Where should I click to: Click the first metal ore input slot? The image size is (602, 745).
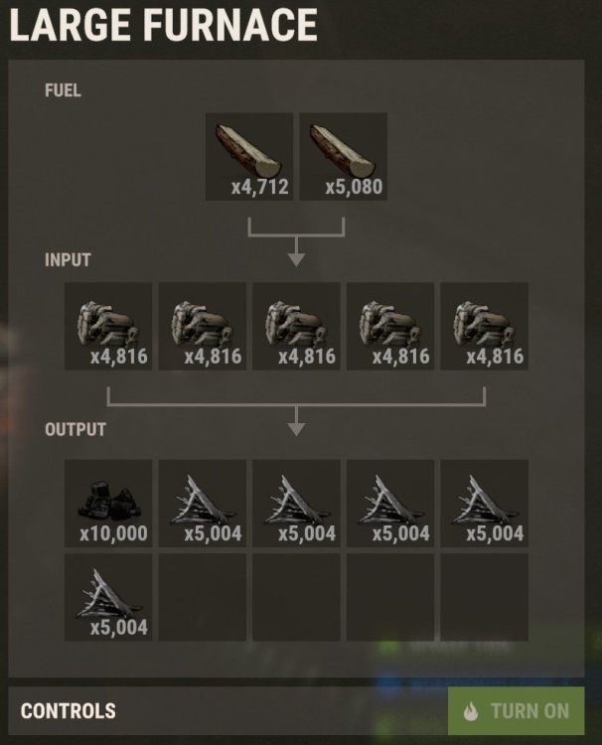point(108,326)
